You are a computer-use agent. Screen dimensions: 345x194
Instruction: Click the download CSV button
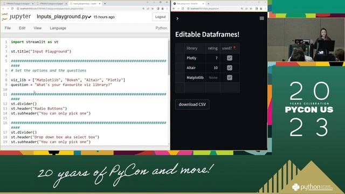[192, 105]
